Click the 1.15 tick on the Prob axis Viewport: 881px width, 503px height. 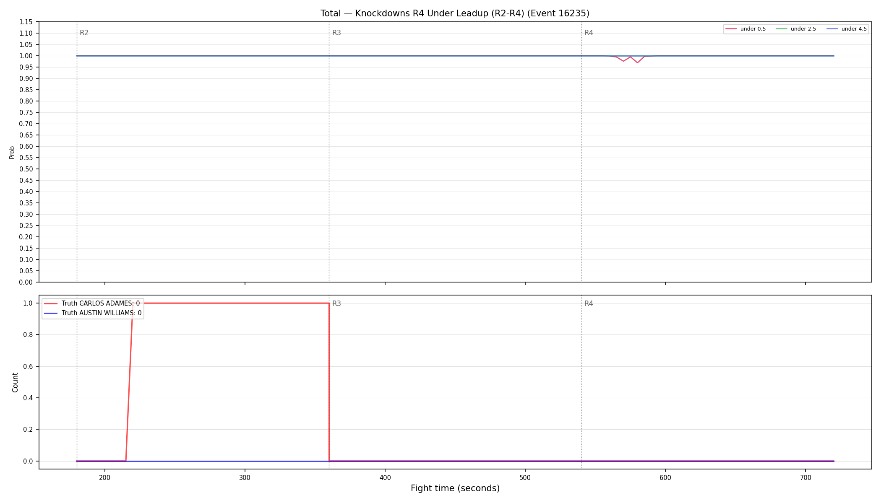point(26,22)
